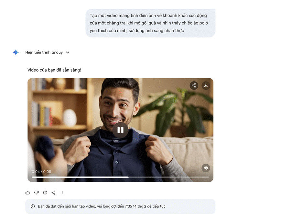303x219 pixels.
Task: Click the share icon below the video
Action: 53,192
